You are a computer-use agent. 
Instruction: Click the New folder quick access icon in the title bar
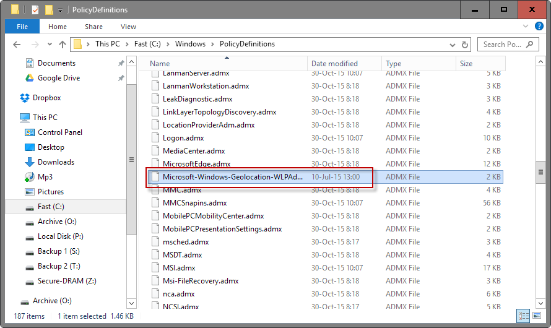click(x=49, y=9)
